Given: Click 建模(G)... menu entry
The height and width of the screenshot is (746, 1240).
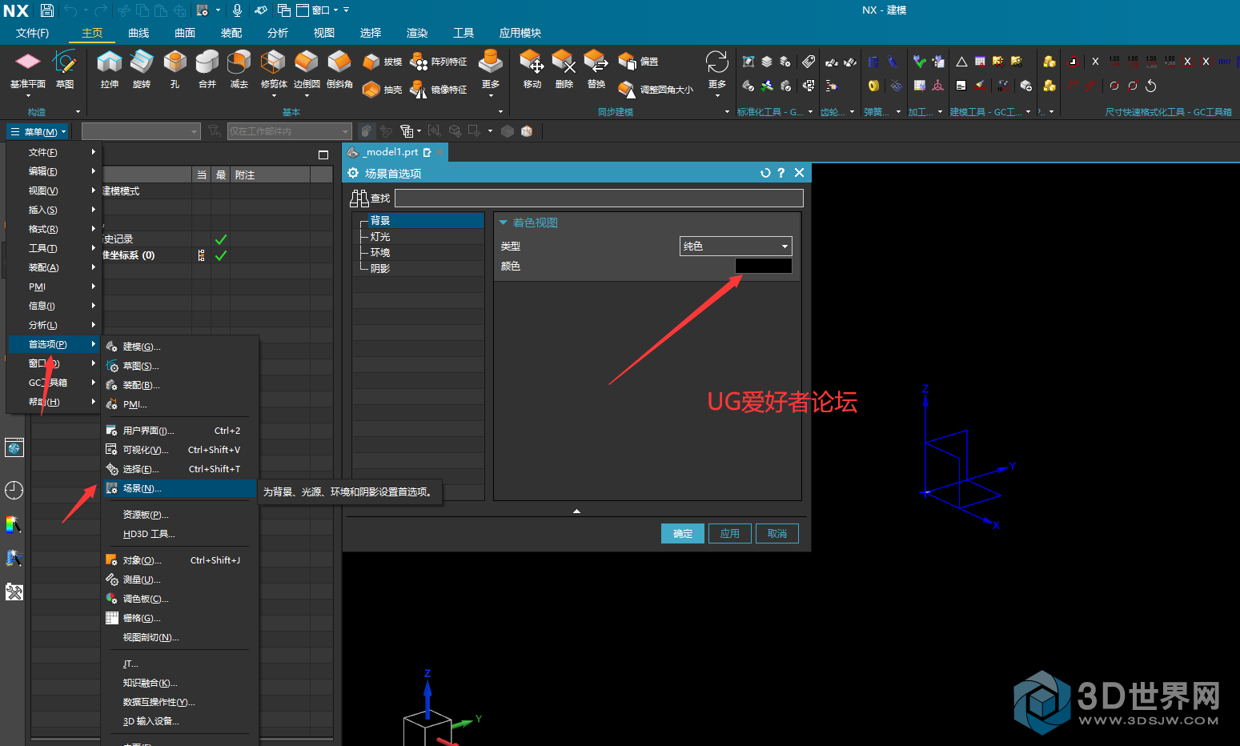Looking at the screenshot, I should click(179, 347).
